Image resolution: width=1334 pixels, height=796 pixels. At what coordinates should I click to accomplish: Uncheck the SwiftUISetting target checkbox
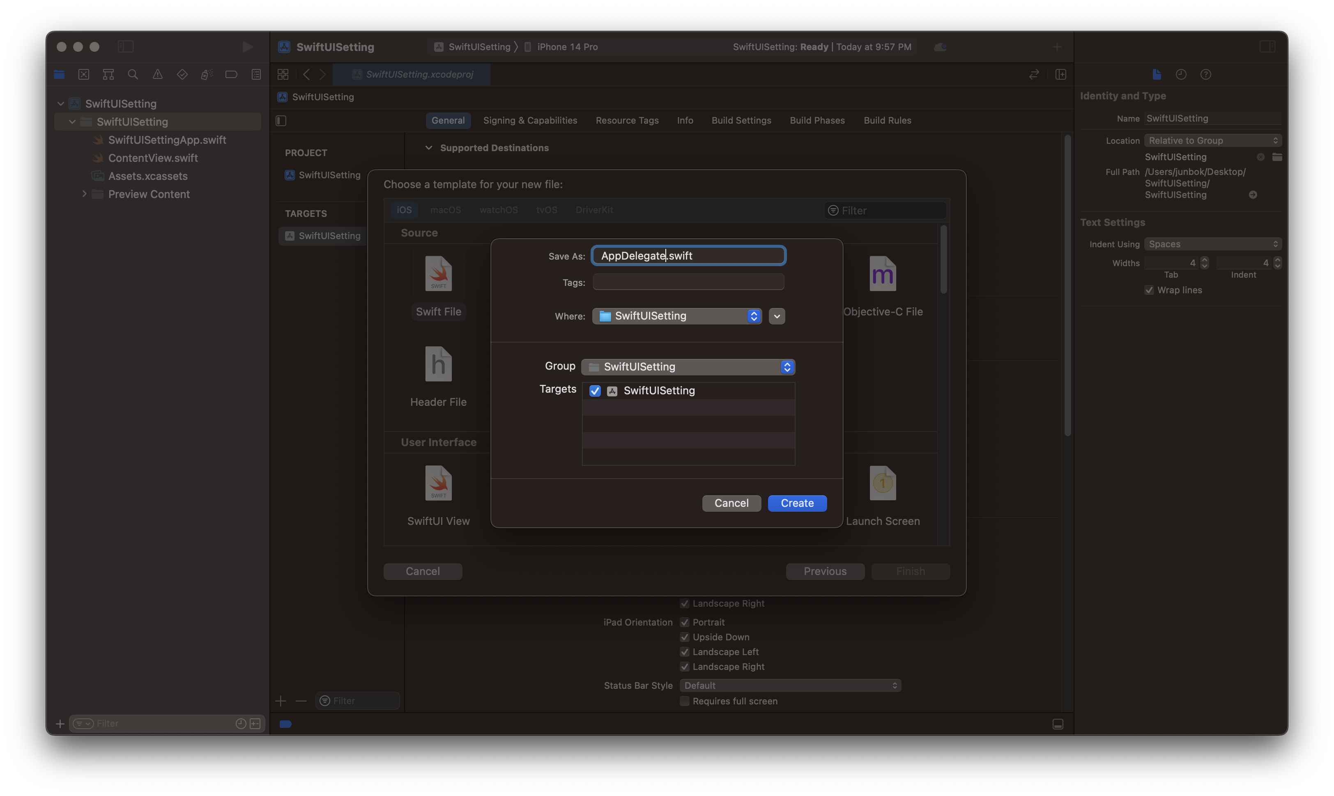point(595,391)
